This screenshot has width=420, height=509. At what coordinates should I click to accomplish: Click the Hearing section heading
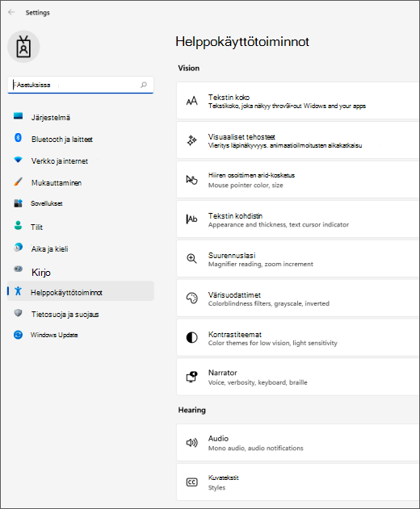click(191, 410)
